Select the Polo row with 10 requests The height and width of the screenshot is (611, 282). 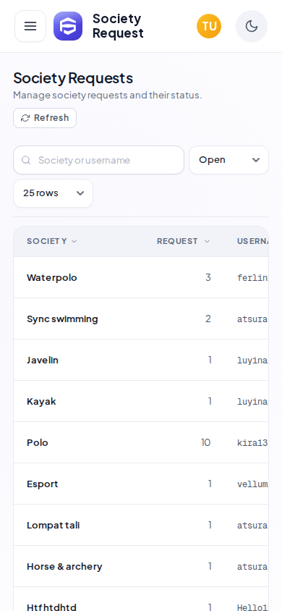[141, 442]
